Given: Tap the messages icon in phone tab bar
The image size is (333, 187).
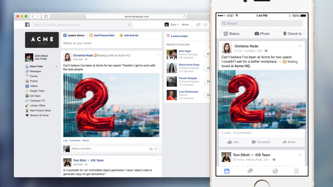Looking at the screenshot, I should [x=250, y=171].
